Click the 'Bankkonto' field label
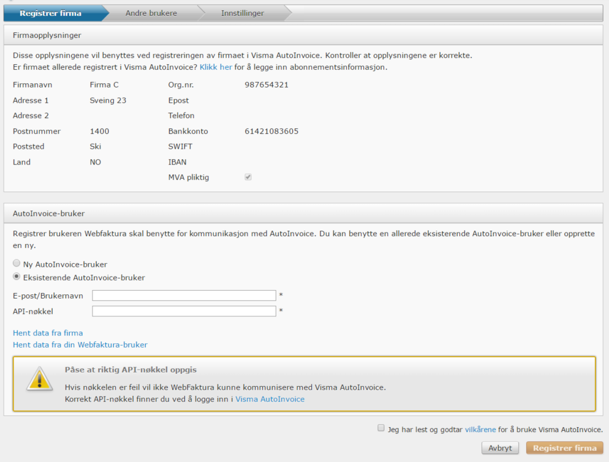609x462 pixels. click(188, 132)
